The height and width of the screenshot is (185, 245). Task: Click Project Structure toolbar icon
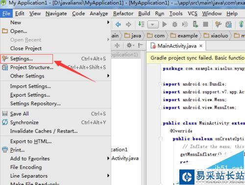(228, 25)
